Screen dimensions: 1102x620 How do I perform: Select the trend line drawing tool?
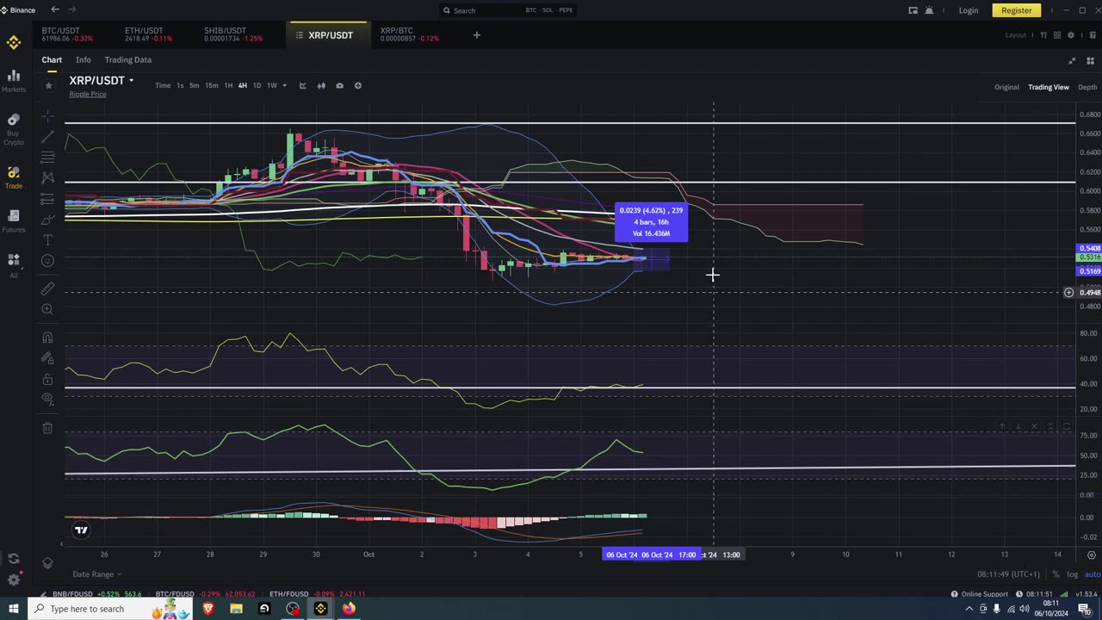(x=47, y=136)
